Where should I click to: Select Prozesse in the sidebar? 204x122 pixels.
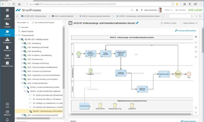(x=7, y=33)
